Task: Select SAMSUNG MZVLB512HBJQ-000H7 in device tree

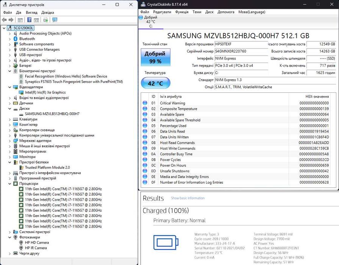Action: pyautogui.click(x=52, y=114)
